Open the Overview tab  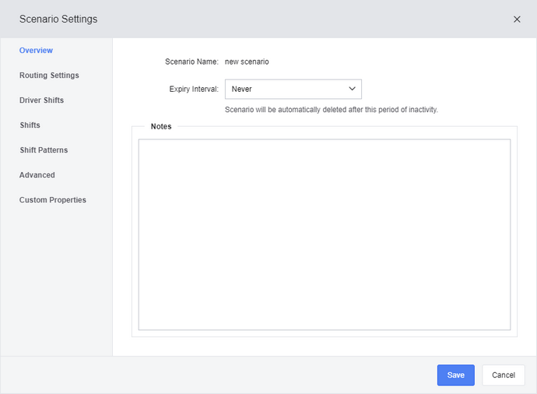click(x=36, y=51)
